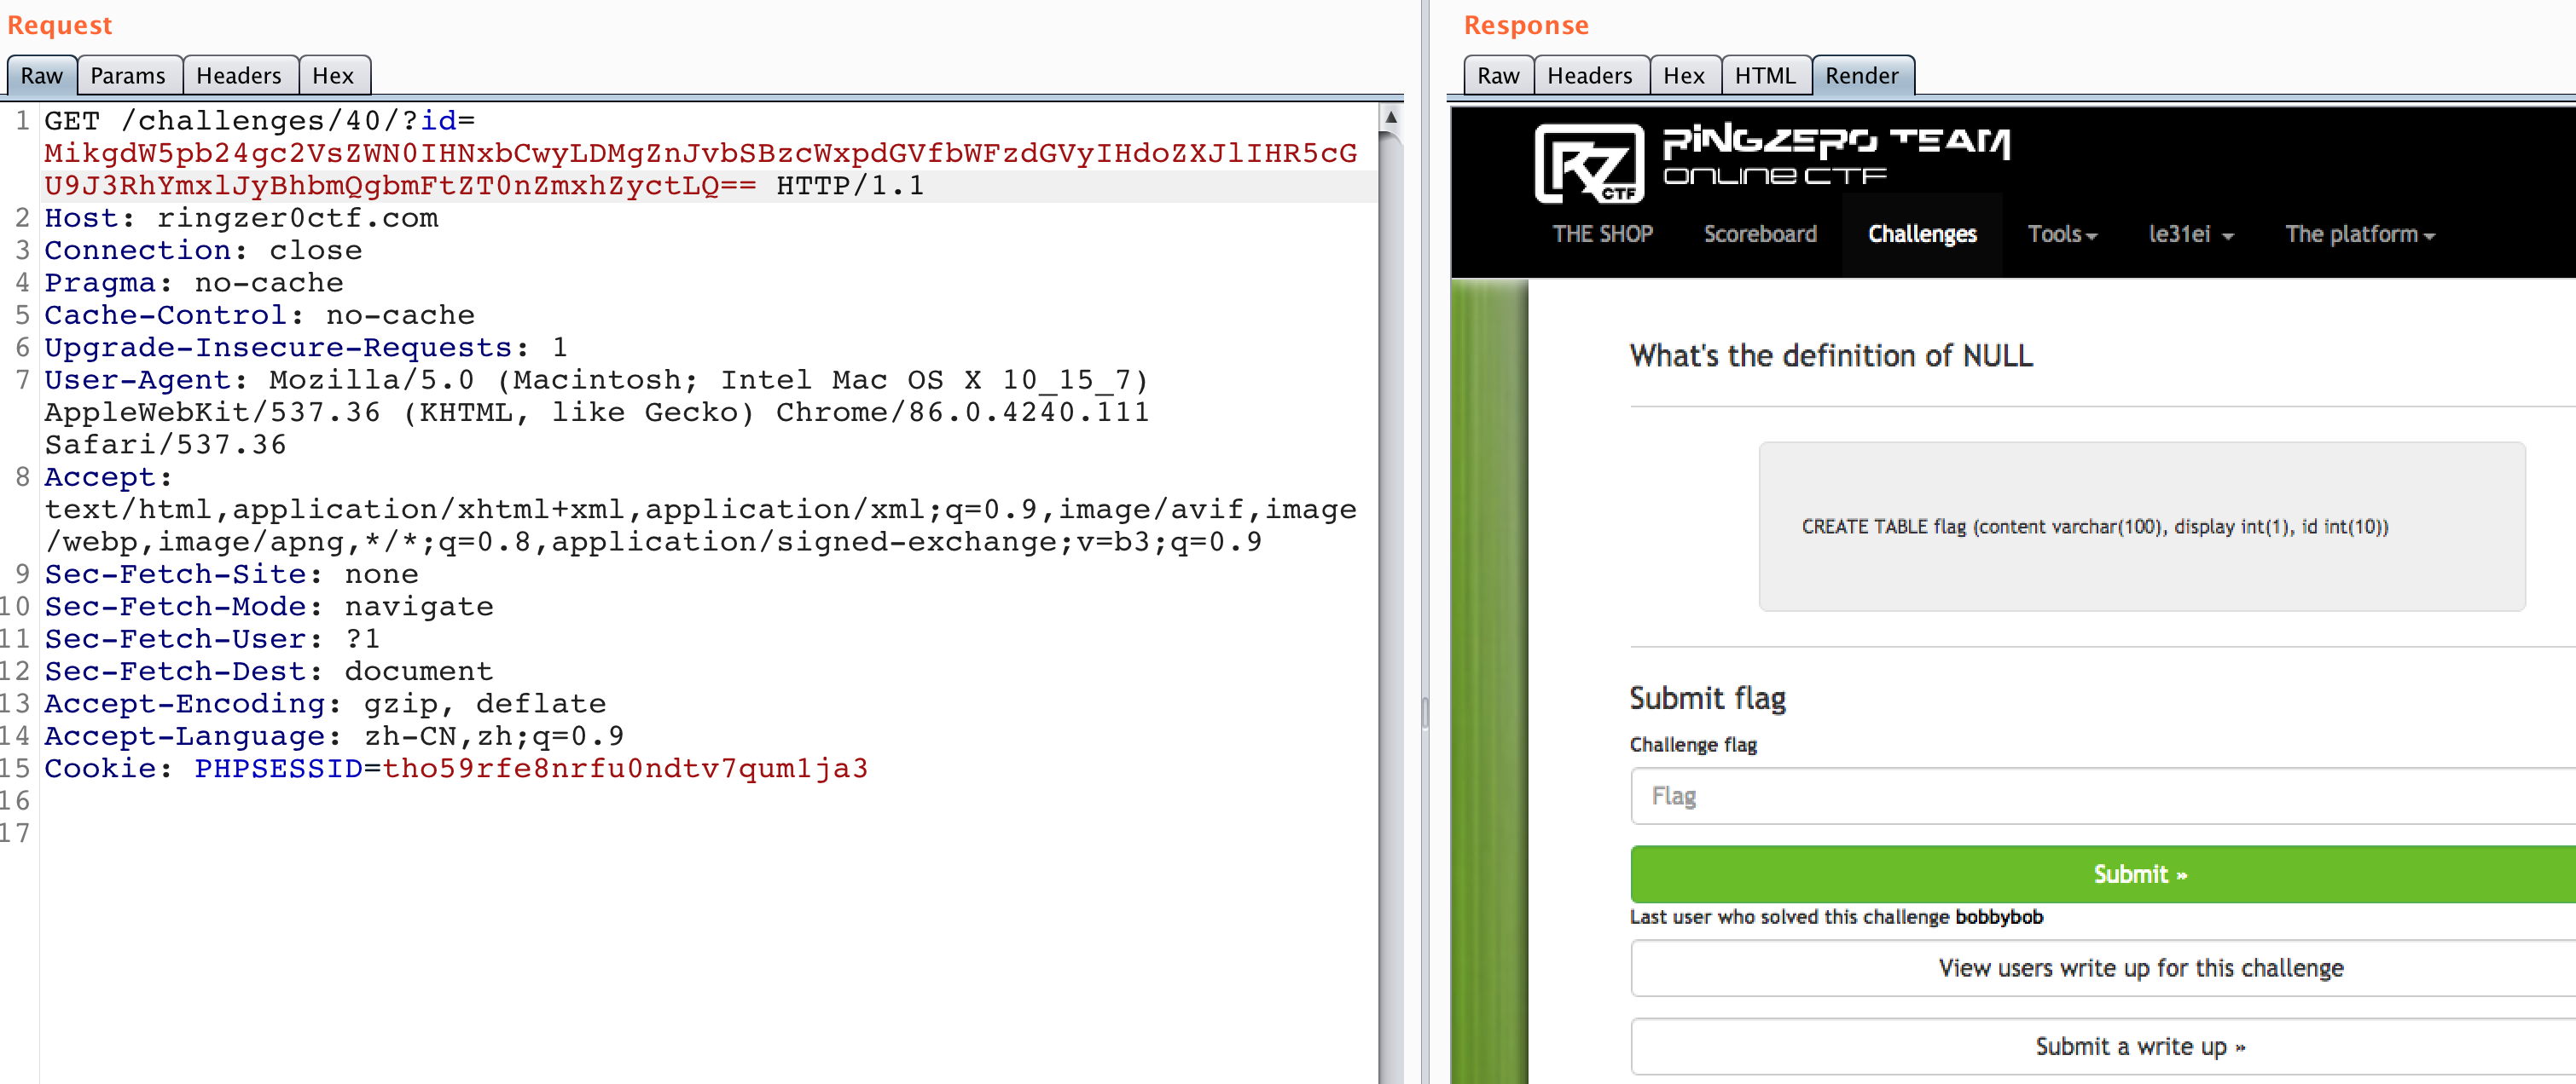Viewport: 2576px width, 1084px height.
Task: Open THE SHOP navigation link
Action: 1602,234
